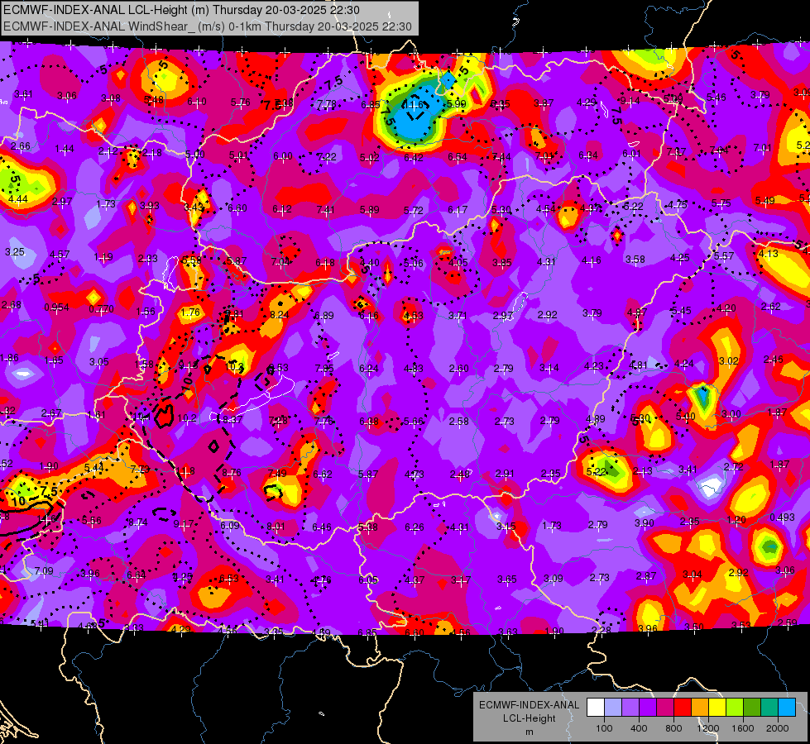
Task: Click the wind shear value 8.76
Action: point(232,472)
